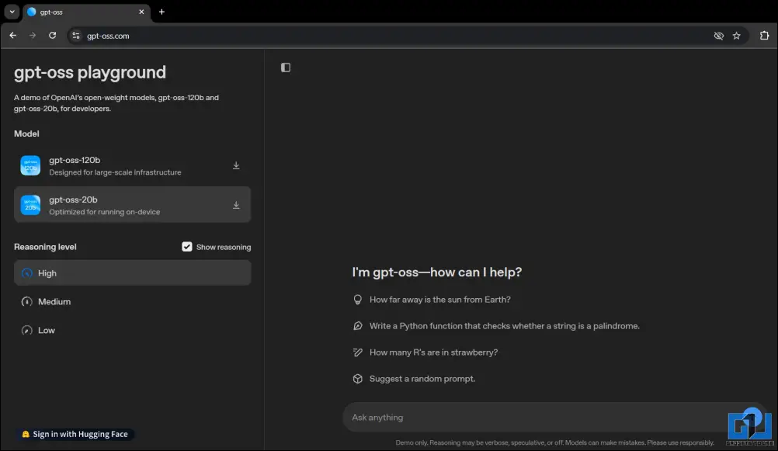Go forward in browser history
The image size is (778, 451).
(x=33, y=36)
